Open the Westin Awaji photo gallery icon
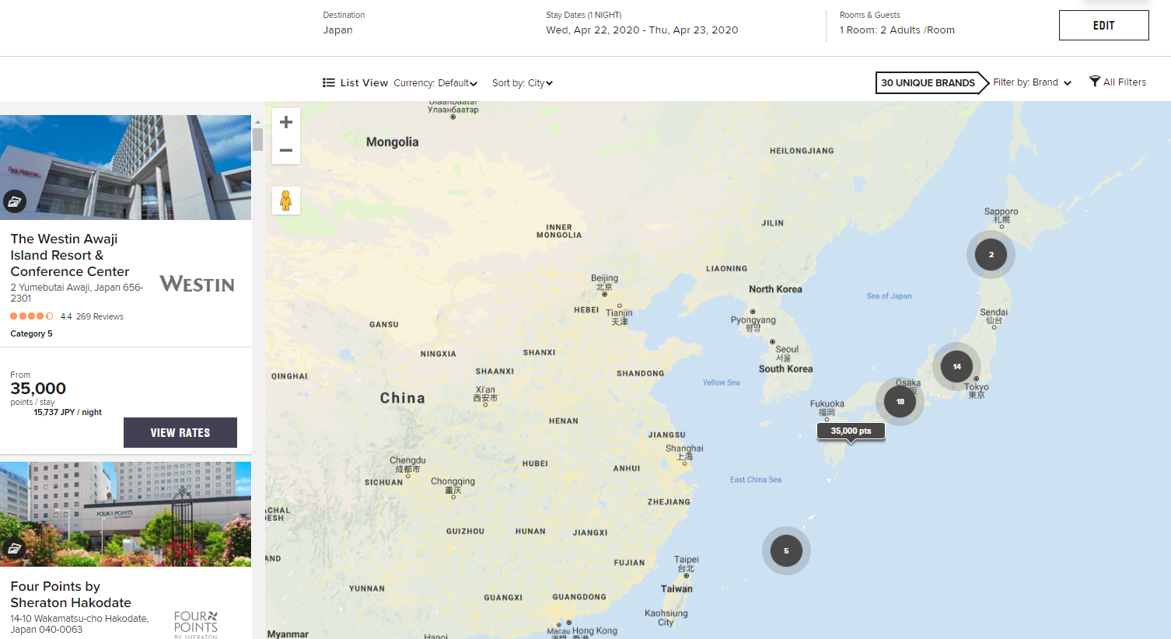The image size is (1171, 639). (x=14, y=201)
